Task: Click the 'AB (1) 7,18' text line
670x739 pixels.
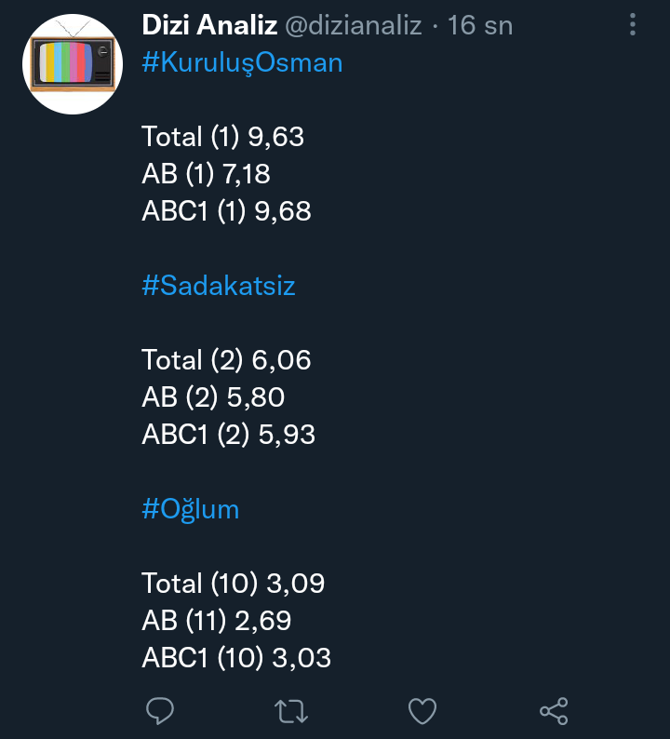Action: pyautogui.click(x=207, y=174)
